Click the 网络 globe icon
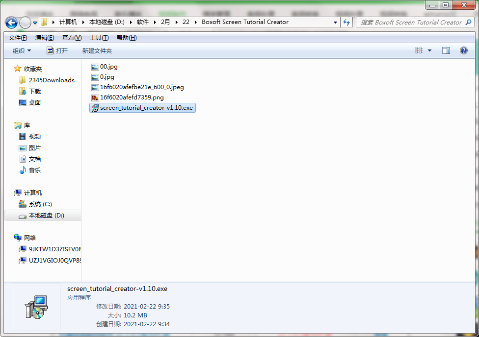Image resolution: width=479 pixels, height=337 pixels. pyautogui.click(x=17, y=237)
